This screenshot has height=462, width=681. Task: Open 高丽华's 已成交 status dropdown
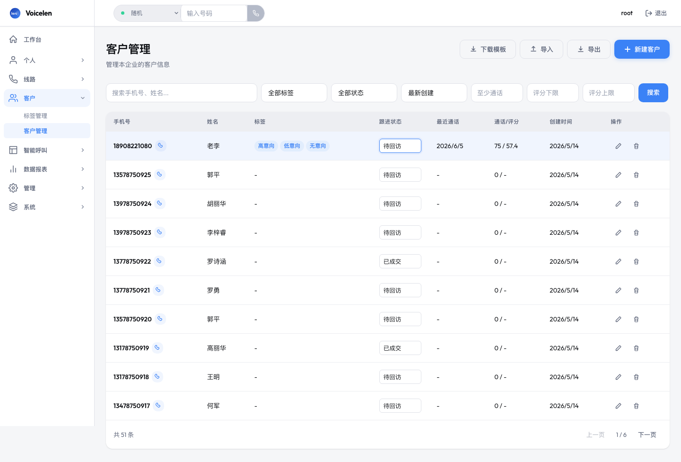tap(400, 348)
